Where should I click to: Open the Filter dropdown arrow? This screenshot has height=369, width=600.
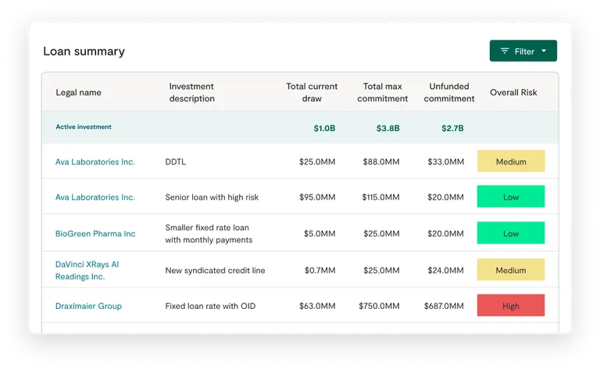(544, 51)
